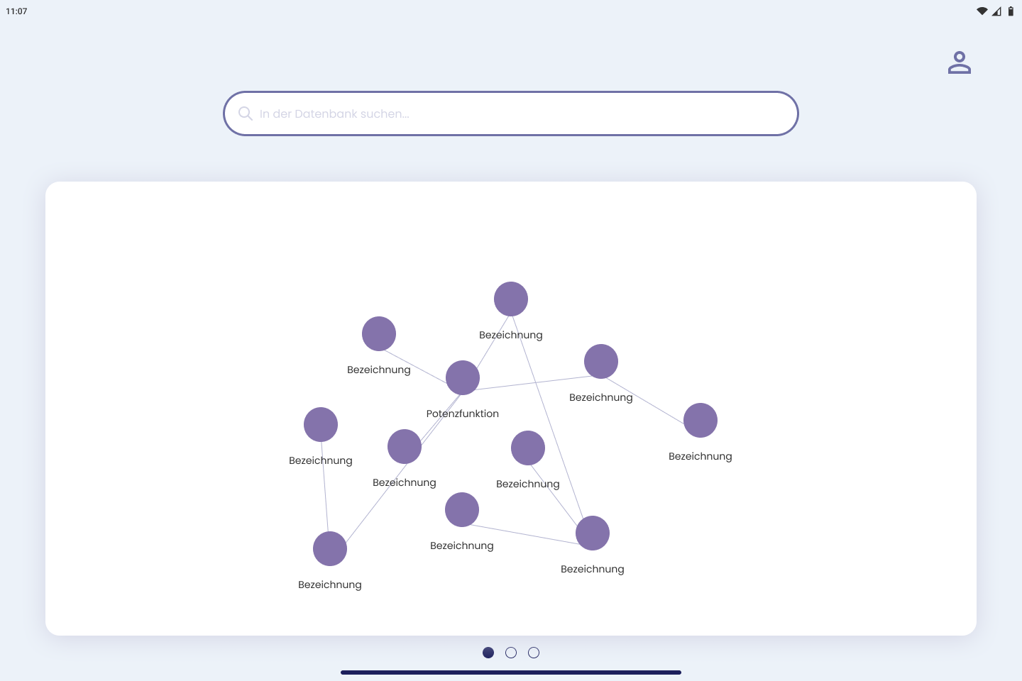1022x681 pixels.
Task: Focus the 'In der Datenbank suchen' search field
Action: [510, 113]
